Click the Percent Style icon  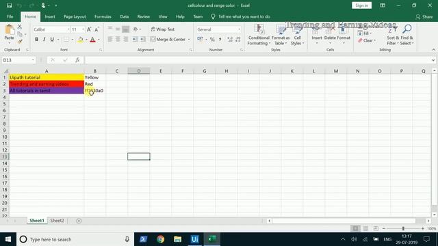(x=212, y=40)
